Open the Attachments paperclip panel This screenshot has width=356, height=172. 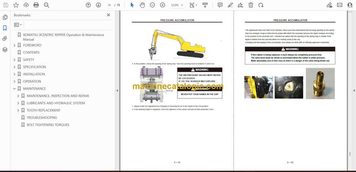point(5,39)
